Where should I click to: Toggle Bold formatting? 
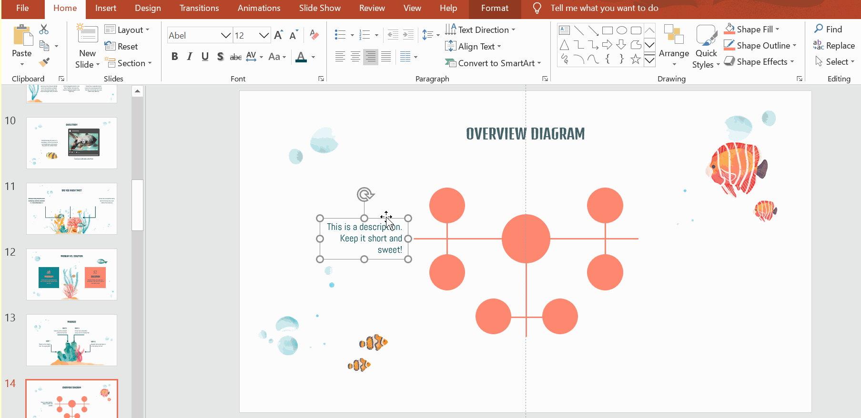(x=175, y=57)
